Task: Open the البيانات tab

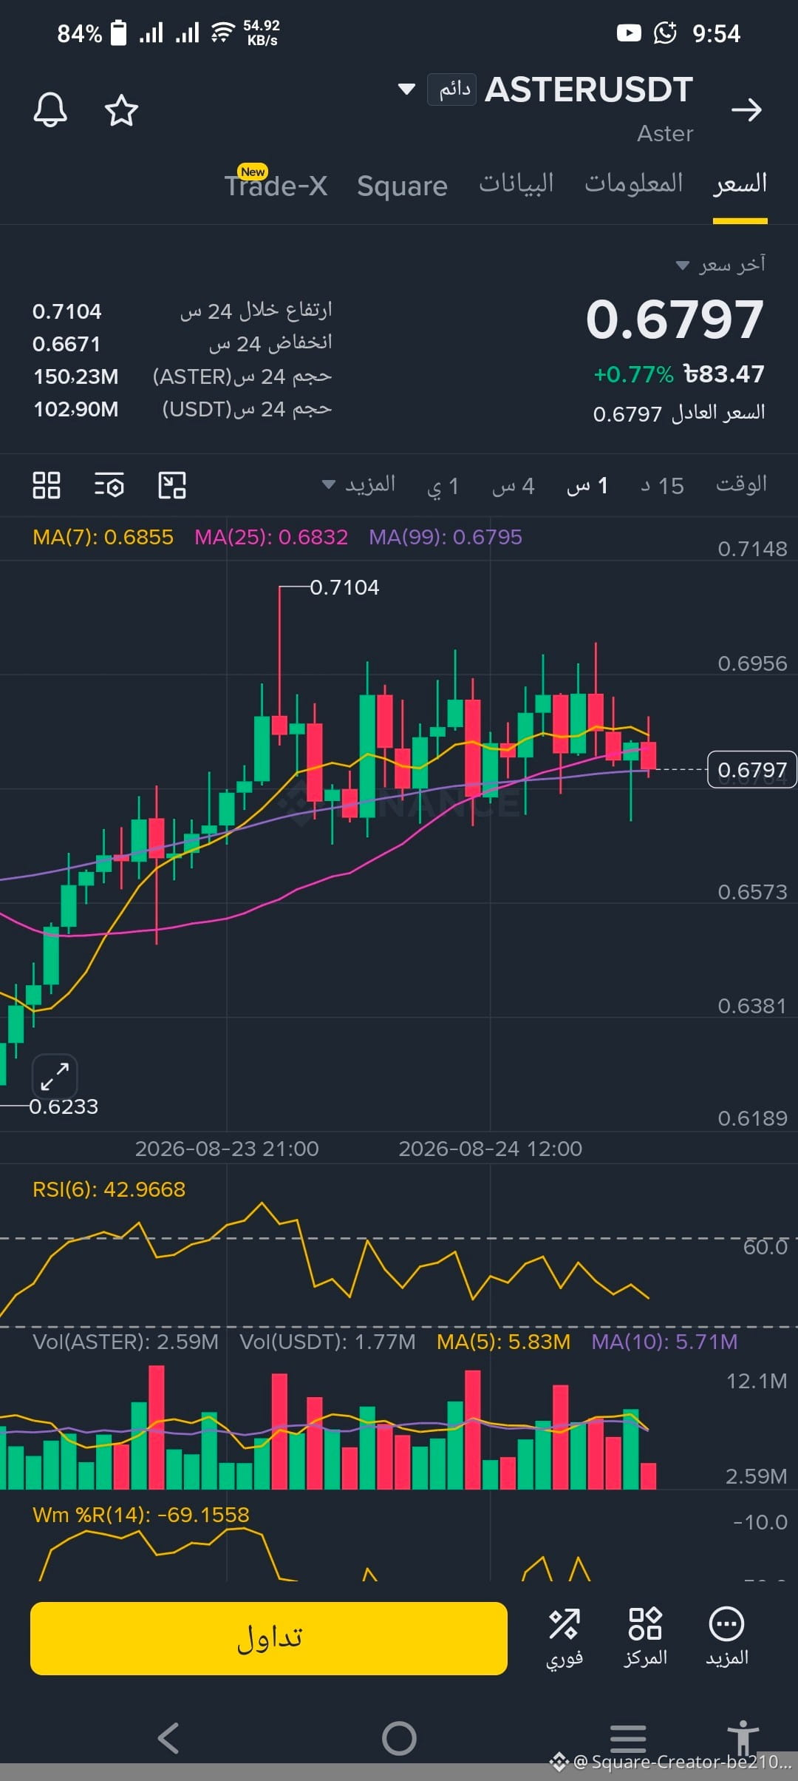Action: tap(516, 183)
